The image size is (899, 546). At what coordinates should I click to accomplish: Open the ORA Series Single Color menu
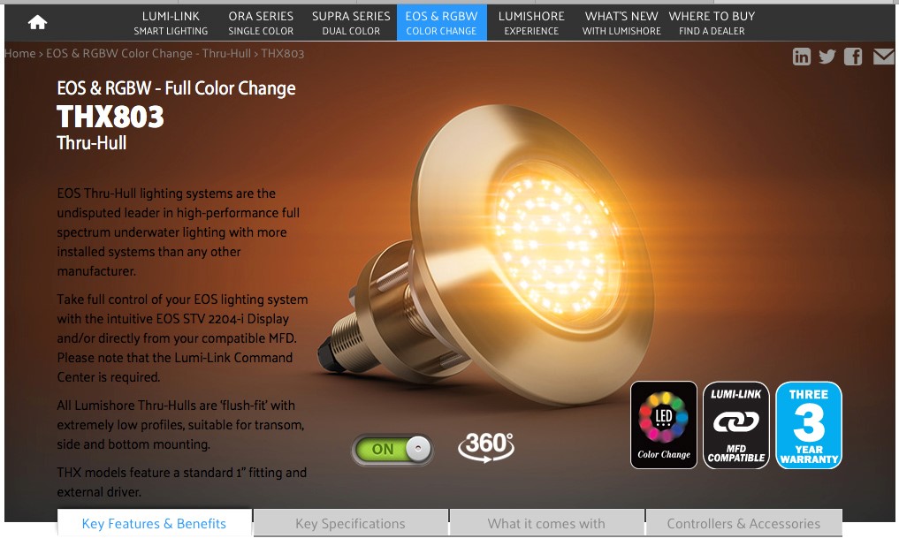coord(261,23)
